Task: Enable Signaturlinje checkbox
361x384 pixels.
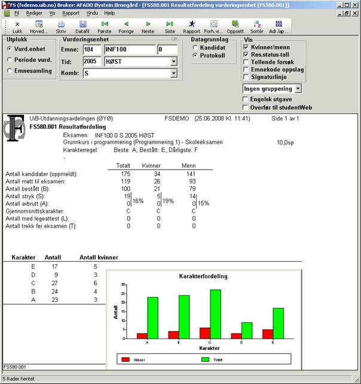Action: point(246,77)
